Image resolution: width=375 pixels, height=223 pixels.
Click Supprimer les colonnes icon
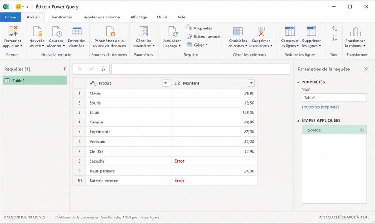(x=261, y=31)
